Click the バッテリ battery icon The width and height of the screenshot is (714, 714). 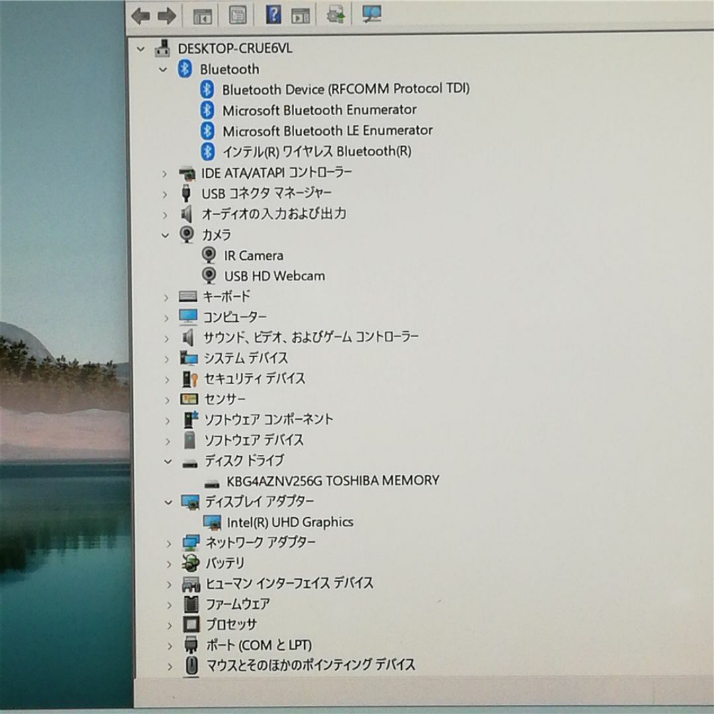click(x=190, y=563)
